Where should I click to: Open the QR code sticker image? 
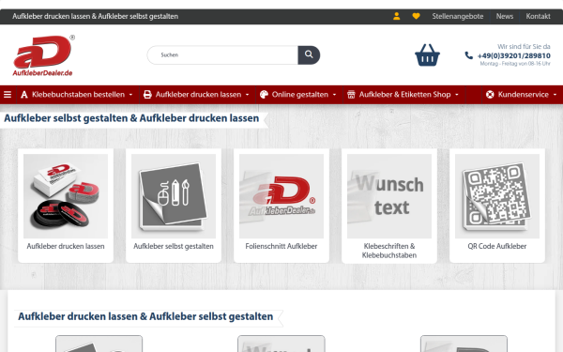coord(497,196)
